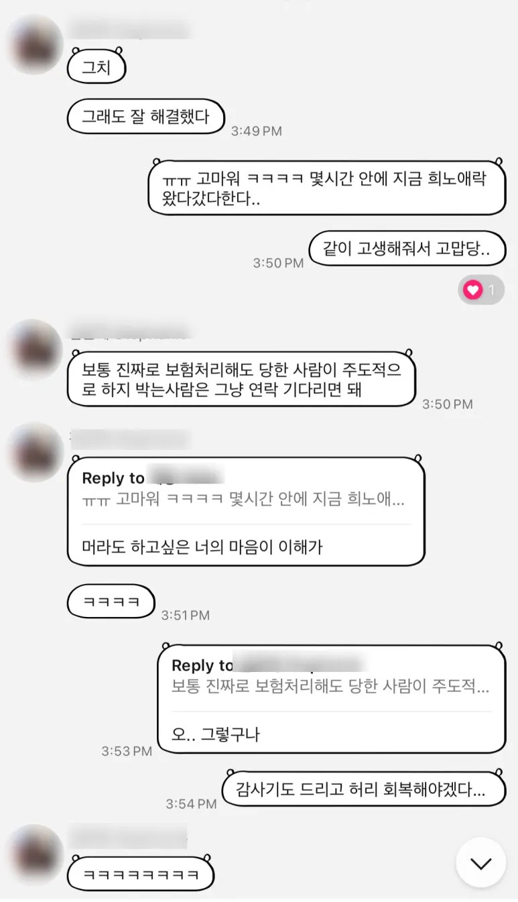Select the short ㅋㅋㅋㅋ message bubble
This screenshot has width=518, height=902.
point(111,602)
